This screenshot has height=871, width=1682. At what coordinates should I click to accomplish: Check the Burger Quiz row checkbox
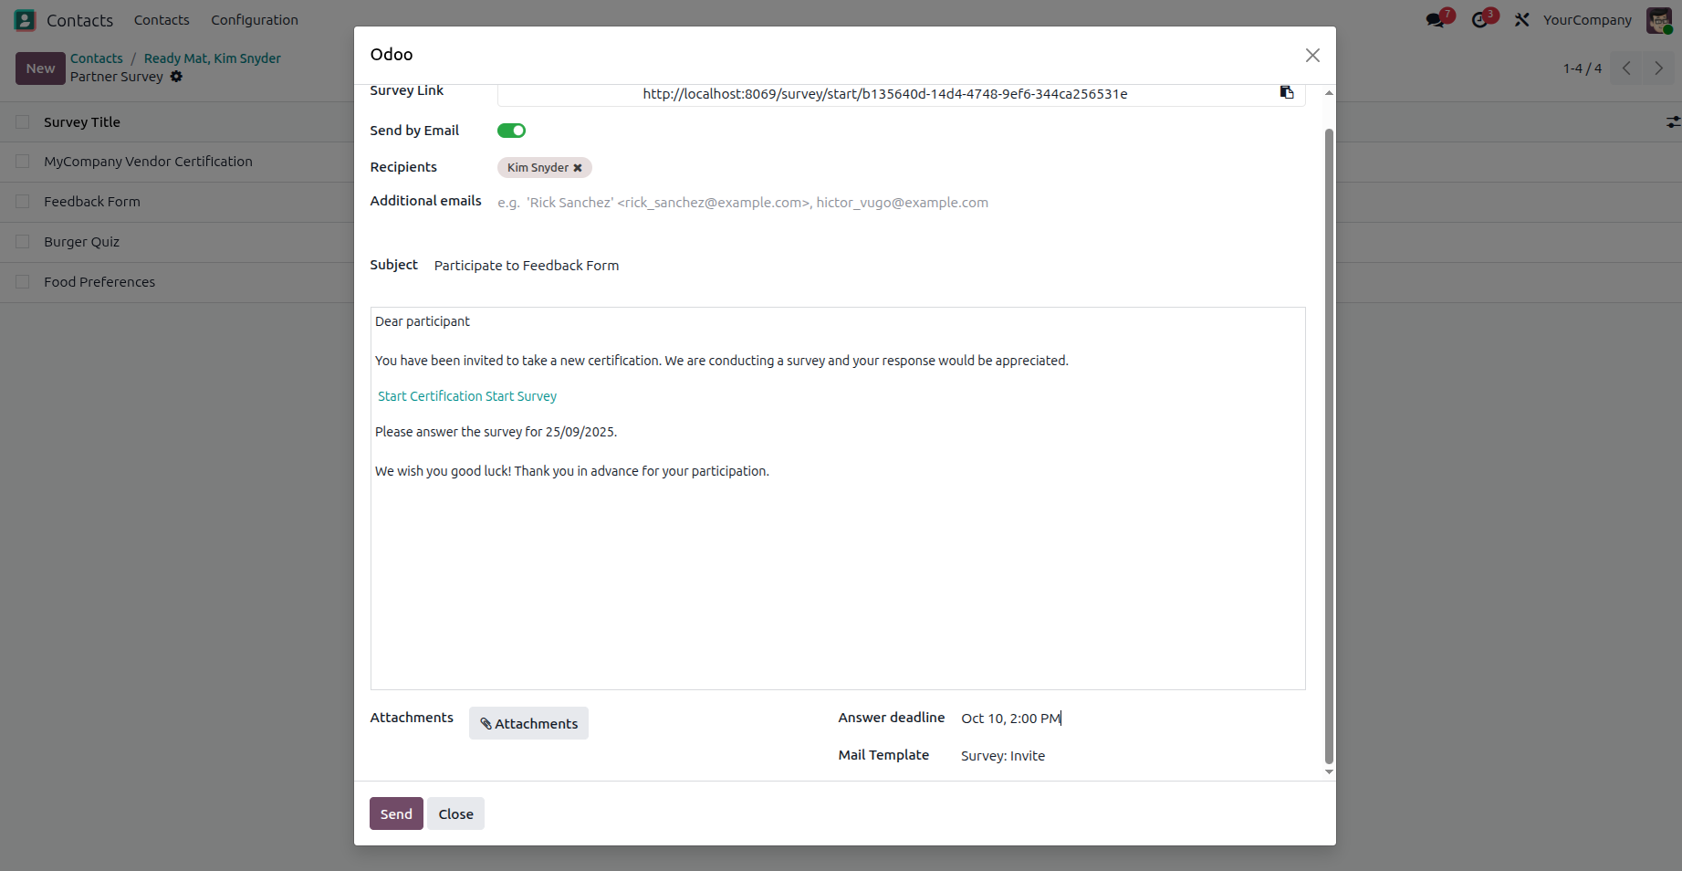[23, 242]
